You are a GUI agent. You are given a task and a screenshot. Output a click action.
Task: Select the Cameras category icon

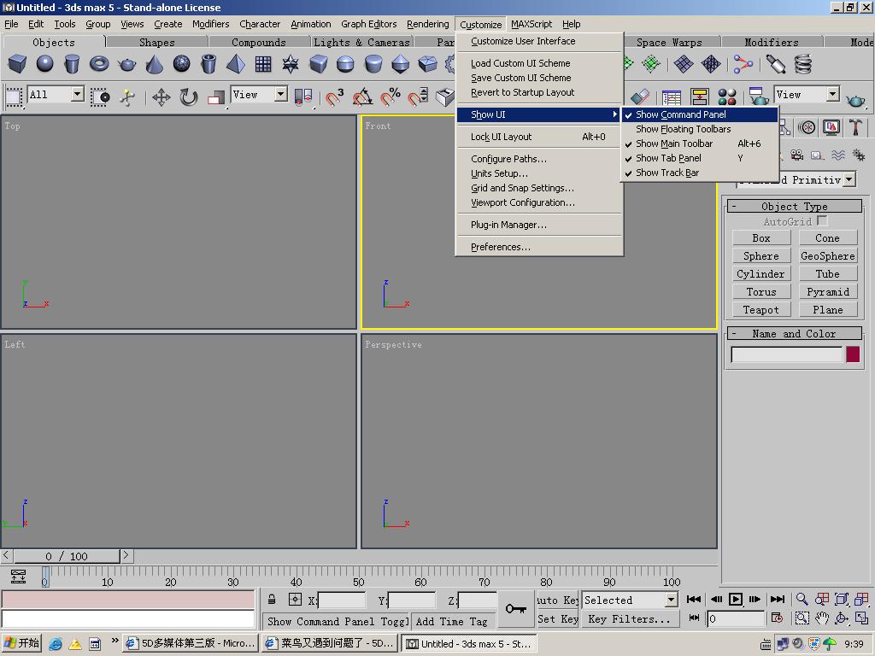click(797, 155)
